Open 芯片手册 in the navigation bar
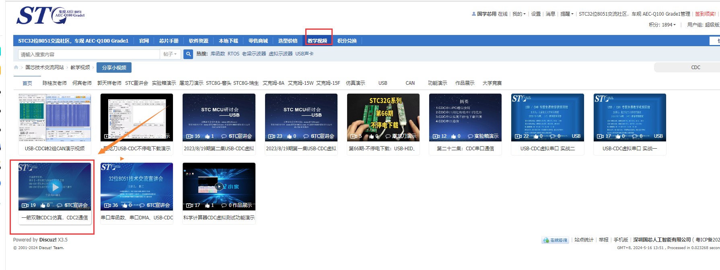This screenshot has height=270, width=720. pyautogui.click(x=169, y=41)
